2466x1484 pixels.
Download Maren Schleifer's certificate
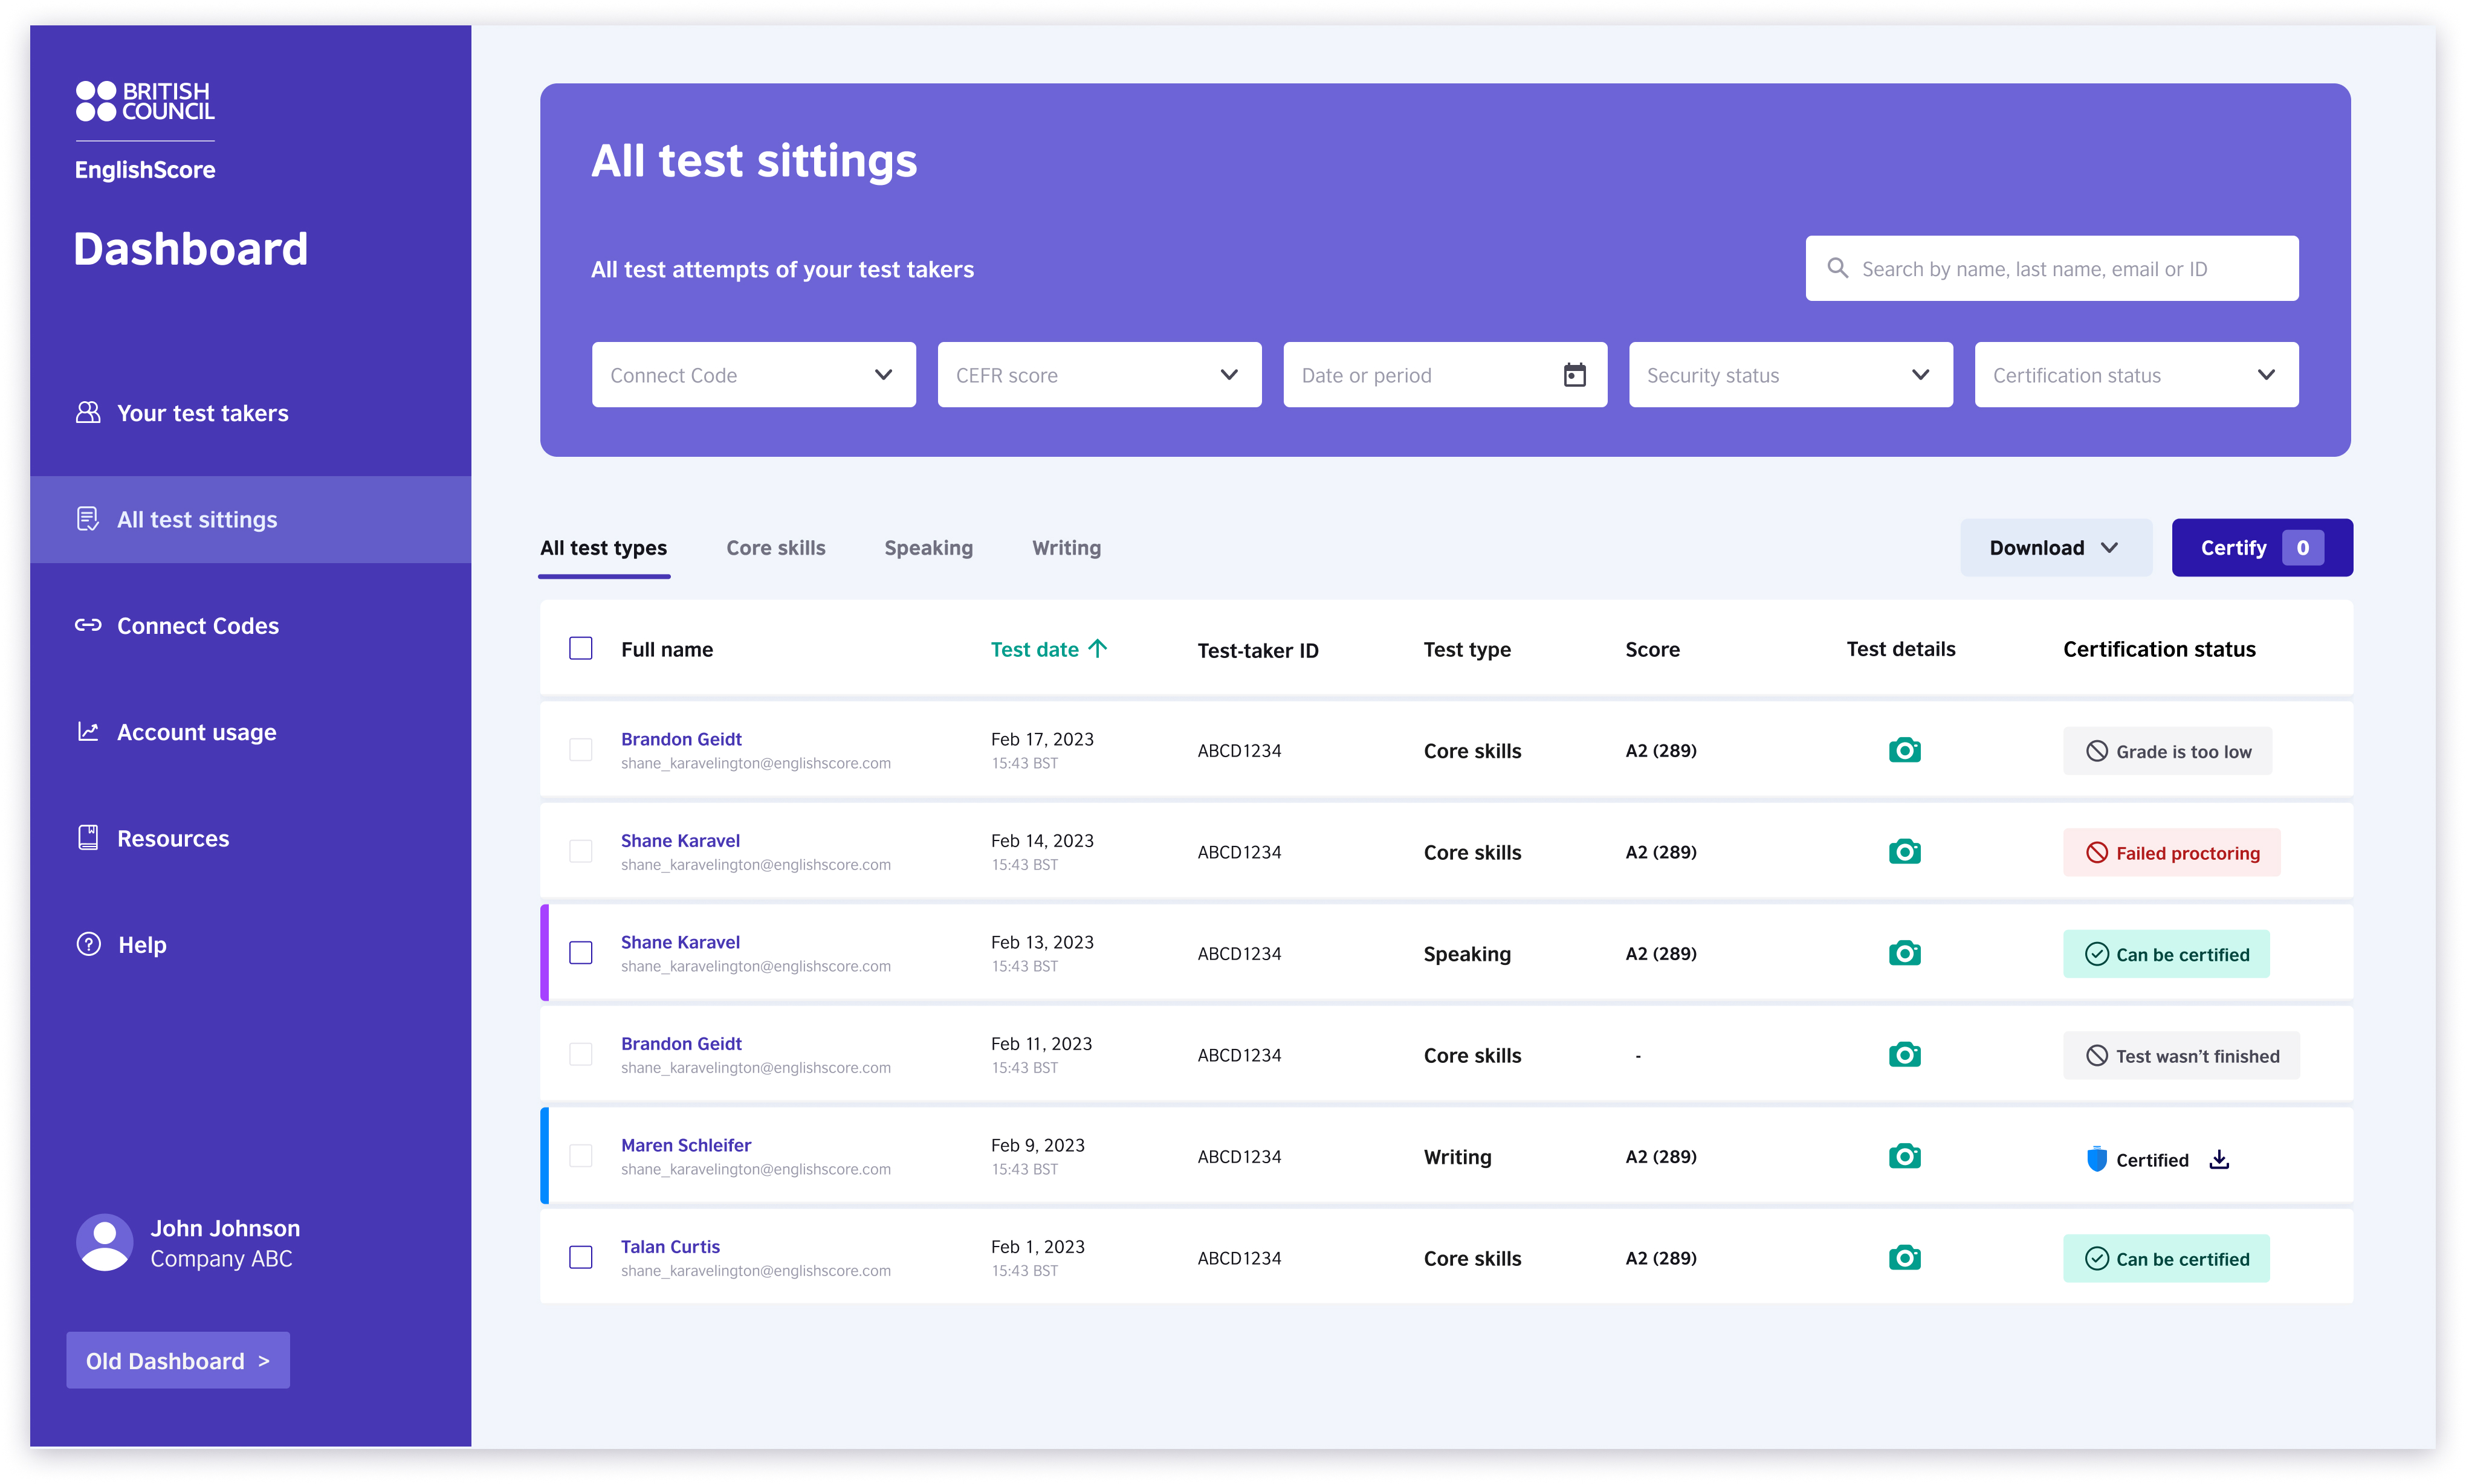[x=2219, y=1159]
